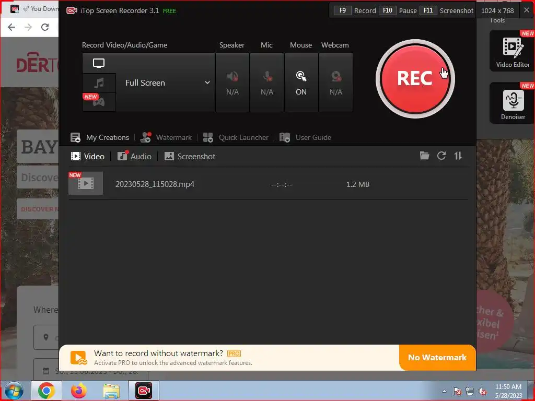Image resolution: width=535 pixels, height=401 pixels.
Task: Click the F9 Record hotkey label
Action: pos(355,10)
